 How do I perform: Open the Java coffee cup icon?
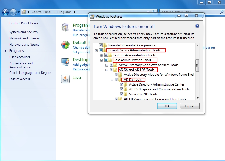(65, 79)
